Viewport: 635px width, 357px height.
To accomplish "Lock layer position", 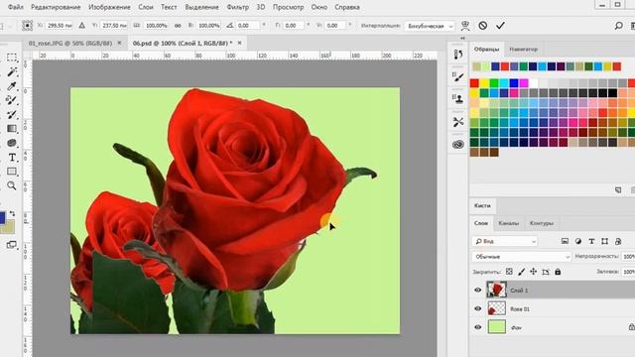I will tap(534, 272).
